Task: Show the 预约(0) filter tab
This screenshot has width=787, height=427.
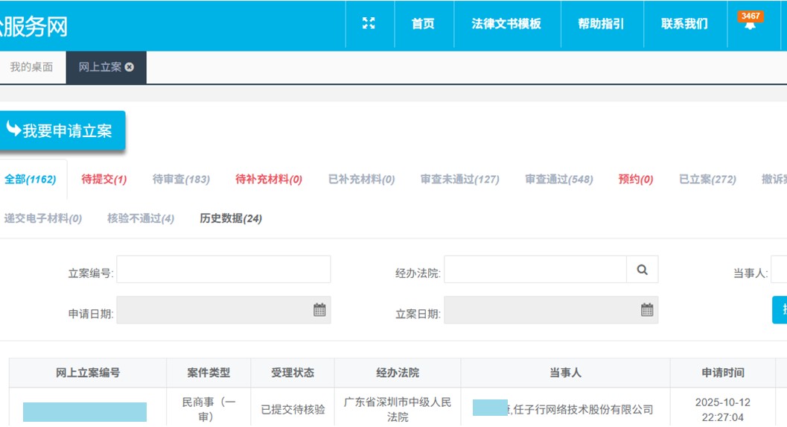Action: 636,180
